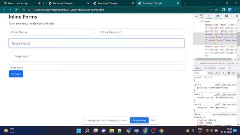The height and width of the screenshot is (135, 240).
Task: Click the DOM tree horizontal scrollbar
Action: coord(214,59)
